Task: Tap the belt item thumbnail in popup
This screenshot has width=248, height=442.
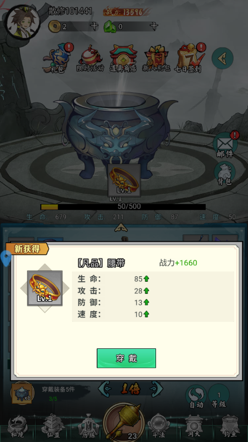Action: (x=45, y=288)
